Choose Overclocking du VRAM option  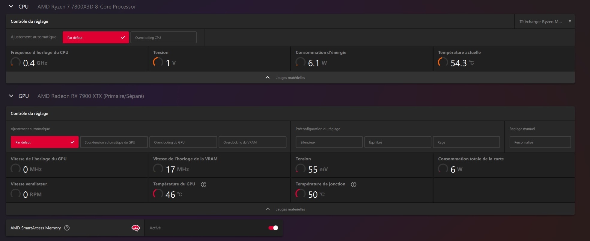tap(252, 142)
